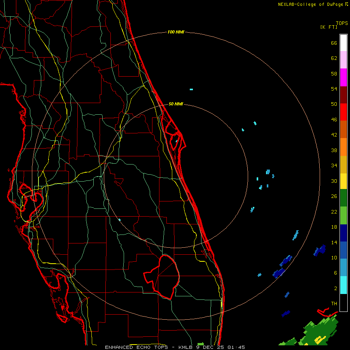This screenshot has height=350, width=350.
Task: Select the light blue legend swatch
Action: pyautogui.click(x=343, y=268)
